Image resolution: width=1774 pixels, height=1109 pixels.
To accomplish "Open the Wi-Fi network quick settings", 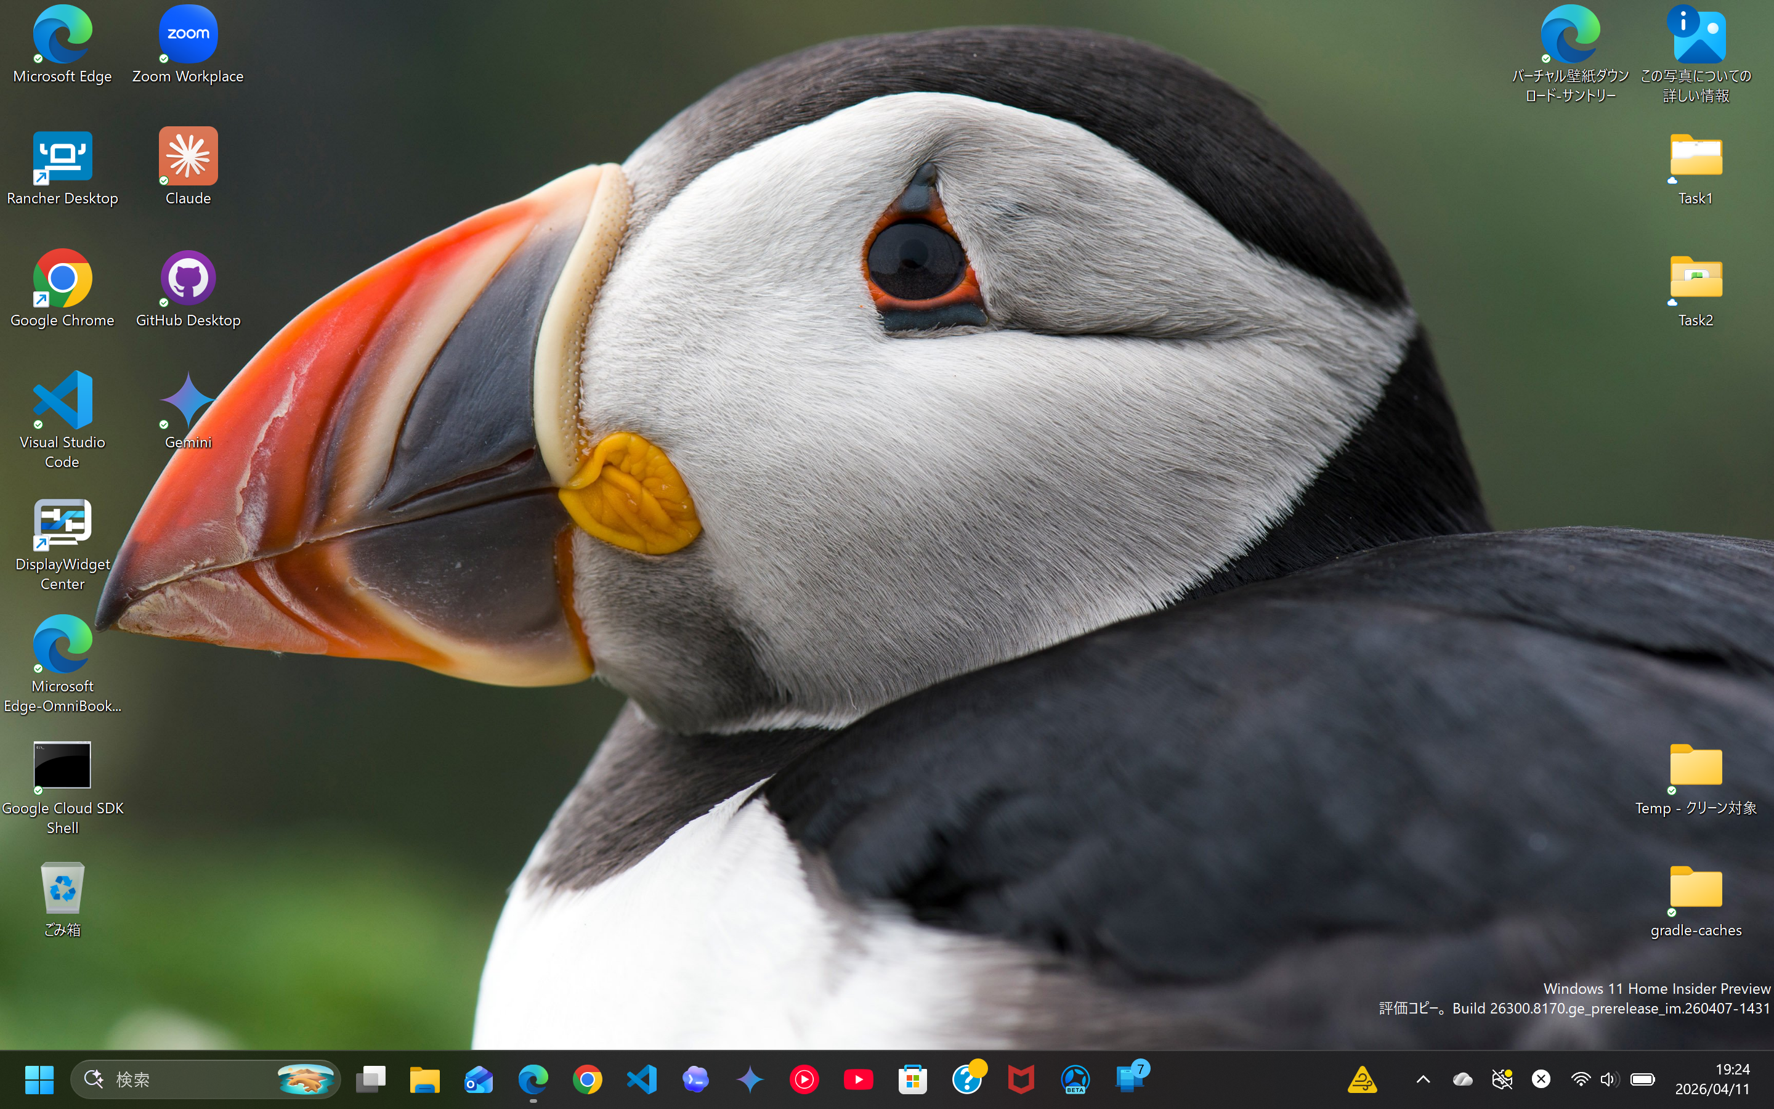I will (x=1581, y=1079).
